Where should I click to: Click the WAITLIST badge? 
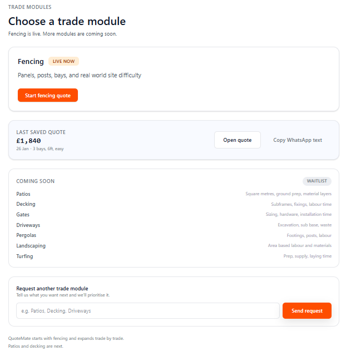coord(317,181)
